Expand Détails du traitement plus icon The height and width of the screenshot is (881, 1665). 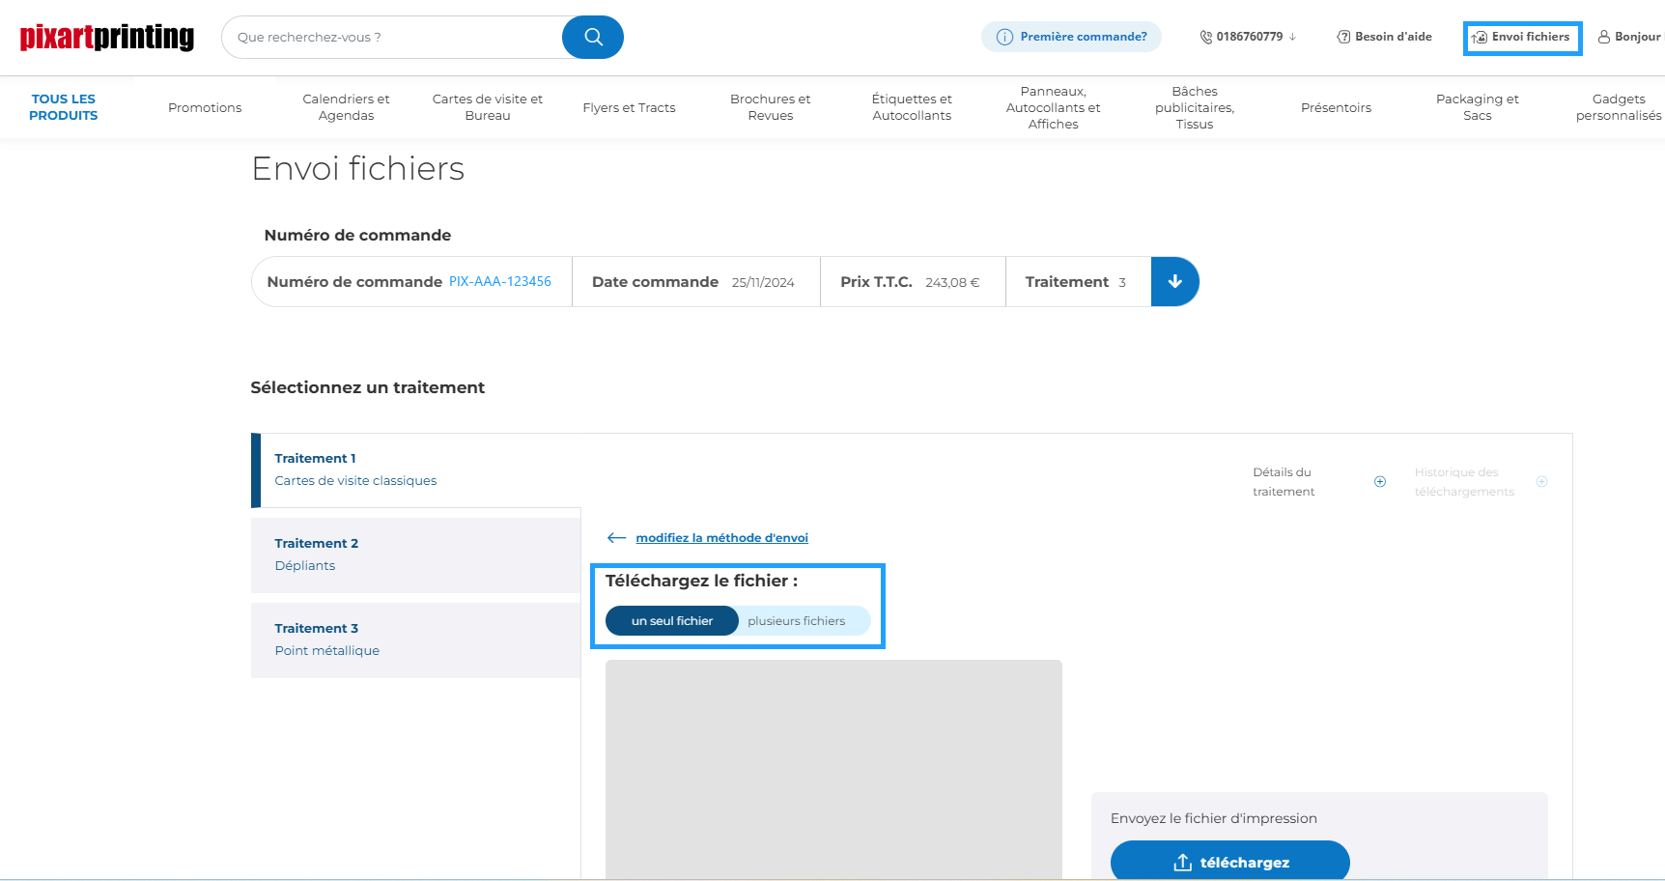[1380, 482]
